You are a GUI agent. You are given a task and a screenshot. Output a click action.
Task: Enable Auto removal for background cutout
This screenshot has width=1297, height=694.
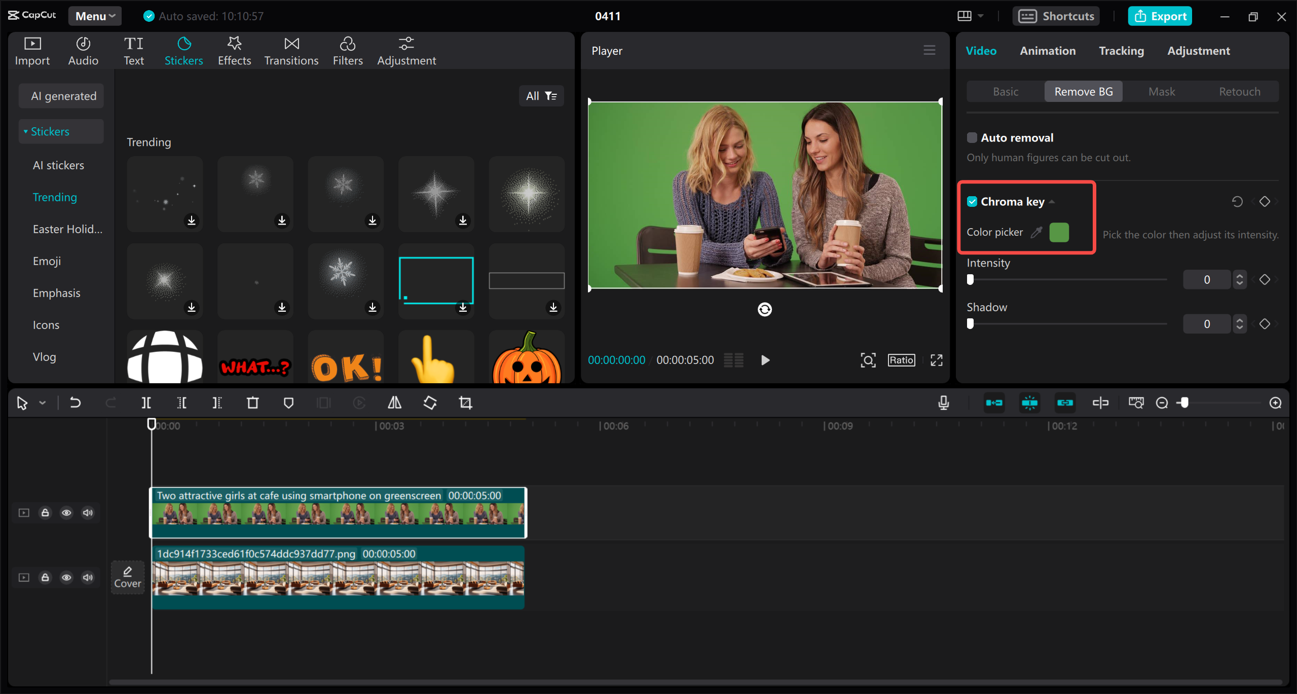point(972,137)
